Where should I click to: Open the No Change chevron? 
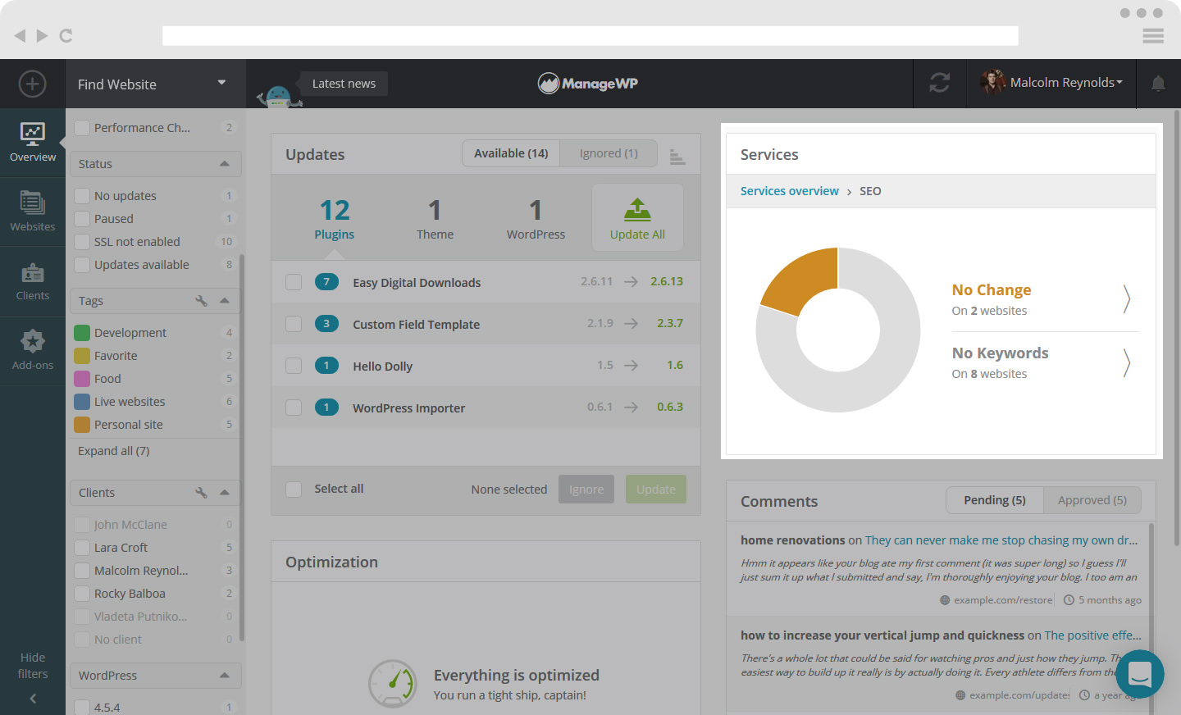click(x=1127, y=299)
